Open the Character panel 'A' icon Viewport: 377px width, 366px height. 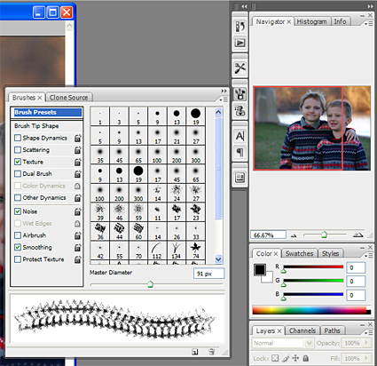(240, 136)
